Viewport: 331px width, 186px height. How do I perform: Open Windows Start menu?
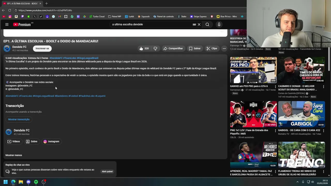[x=5, y=182]
